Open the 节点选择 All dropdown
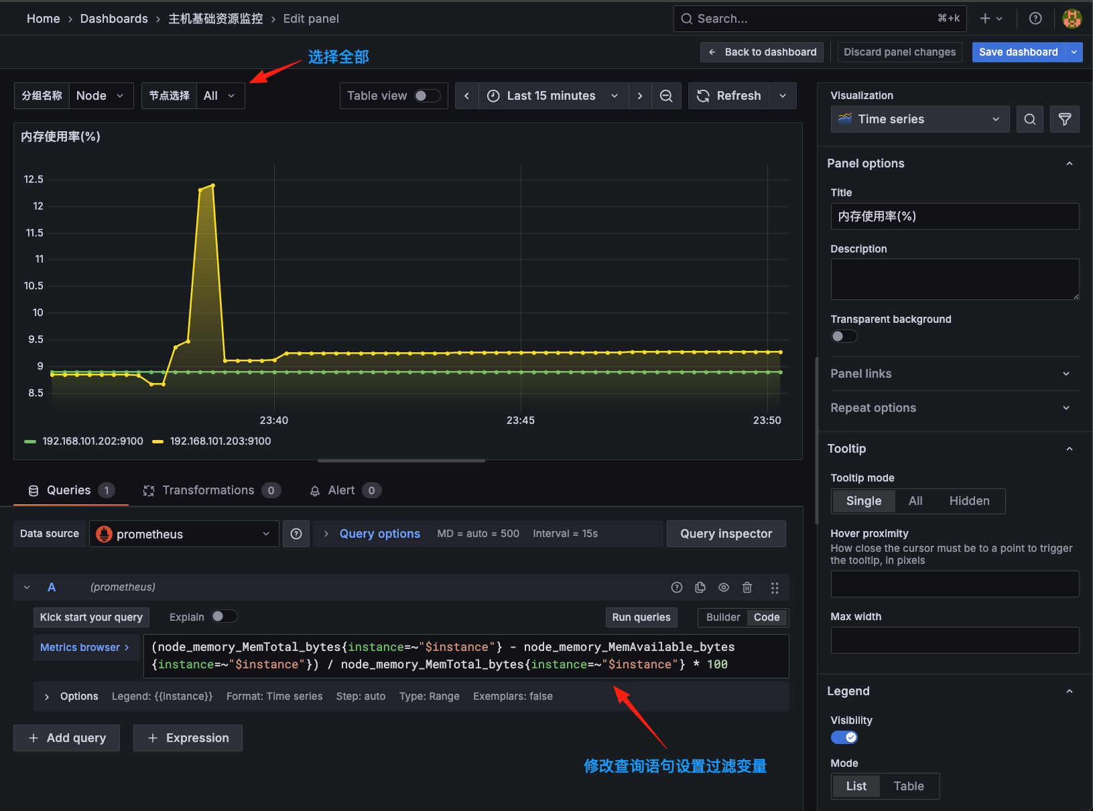 coord(219,96)
